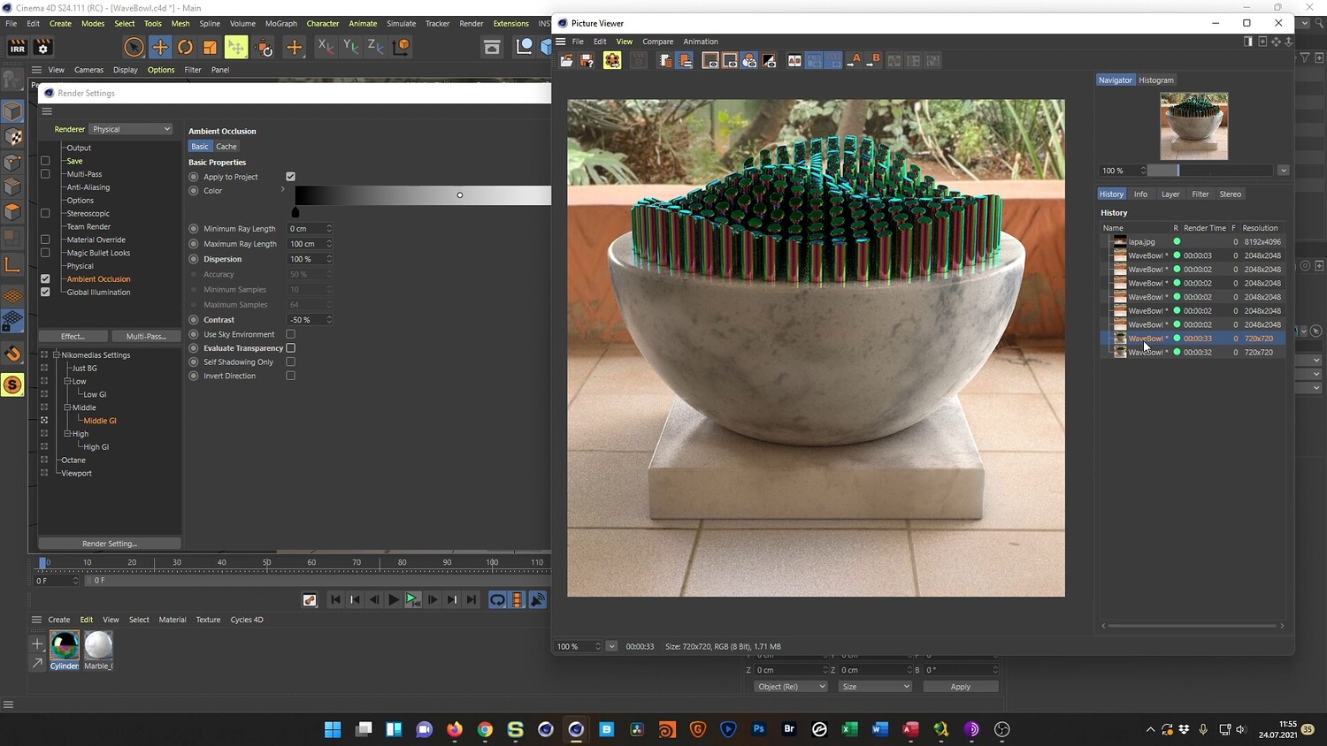Click Photoshop icon in taskbar
This screenshot has height=746, width=1327.
(x=758, y=729)
